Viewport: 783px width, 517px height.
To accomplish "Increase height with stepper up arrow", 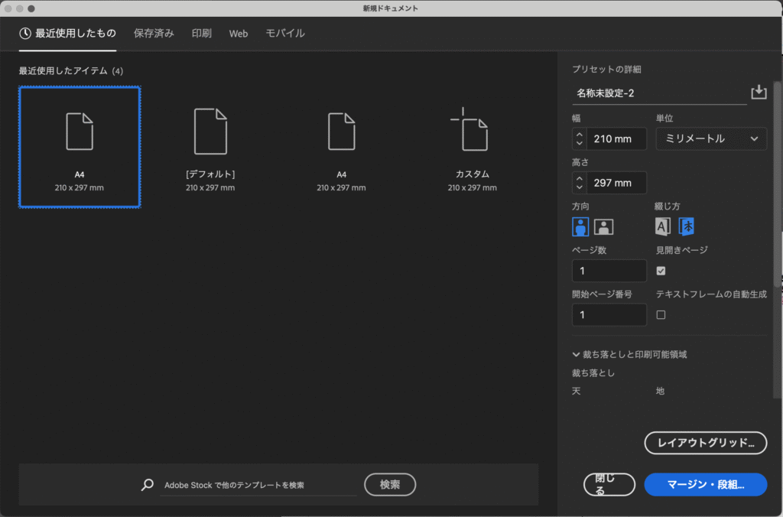I will 580,178.
